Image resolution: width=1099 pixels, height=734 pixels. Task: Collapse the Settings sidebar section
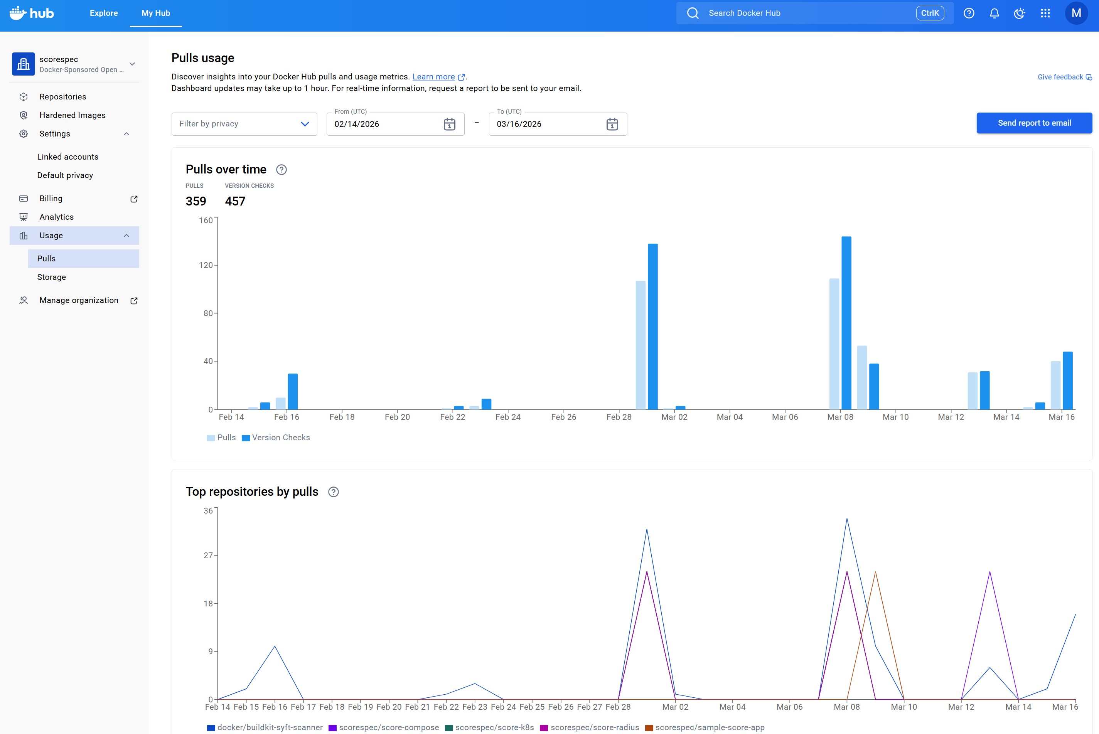click(x=126, y=134)
